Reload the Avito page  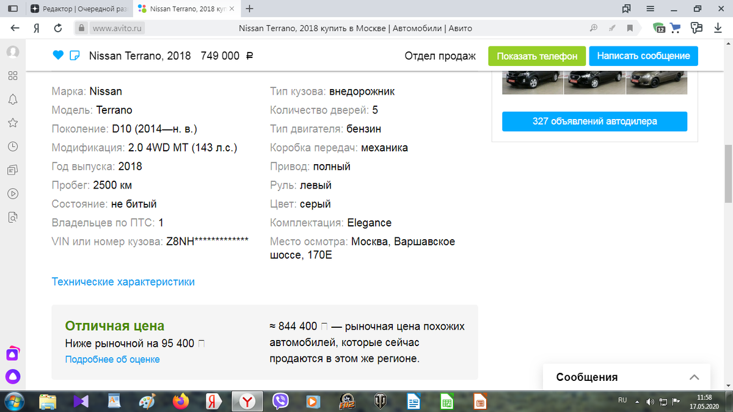tap(58, 28)
